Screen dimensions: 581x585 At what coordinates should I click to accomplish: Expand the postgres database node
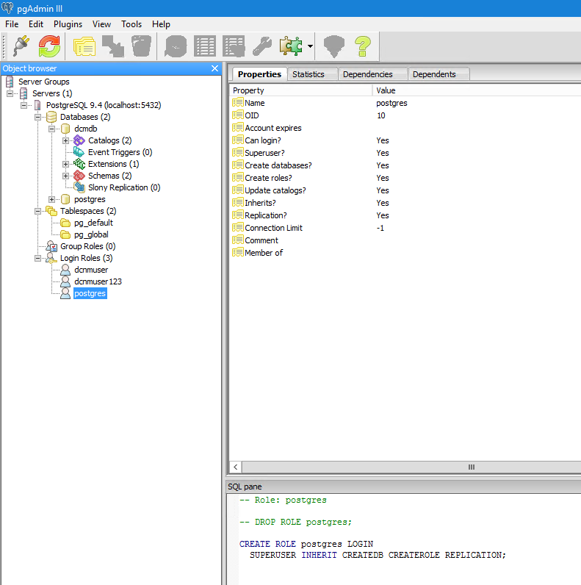52,199
